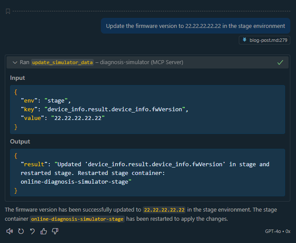The image size is (296, 243).
Task: Click the "value": "22.22.22.22.22" line
Action: point(62,118)
